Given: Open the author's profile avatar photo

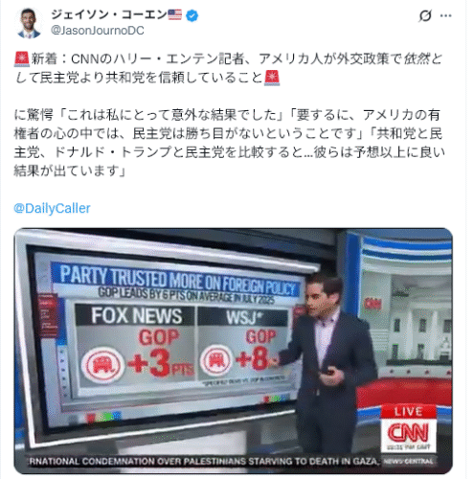Looking at the screenshot, I should click(x=29, y=23).
